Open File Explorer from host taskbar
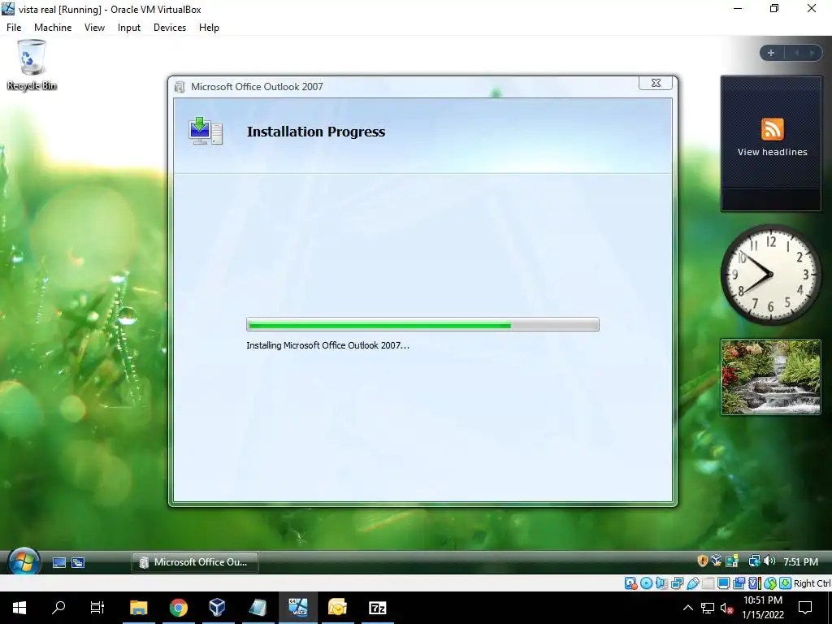Viewport: 832px width, 624px height. click(x=138, y=608)
